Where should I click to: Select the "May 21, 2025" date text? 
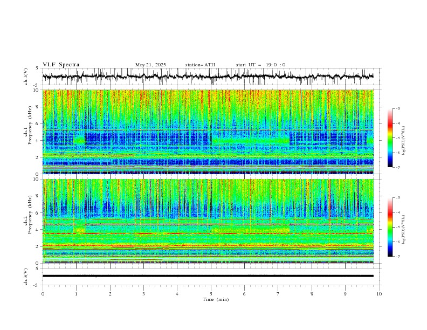[x=150, y=65]
